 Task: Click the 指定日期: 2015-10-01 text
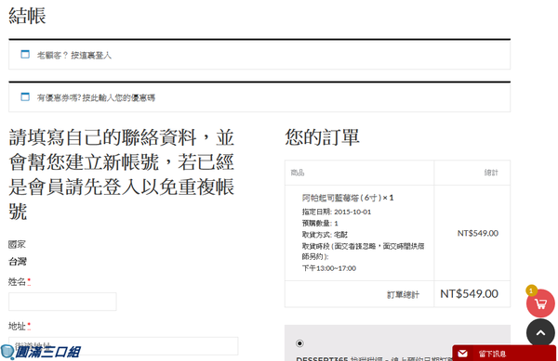337,212
